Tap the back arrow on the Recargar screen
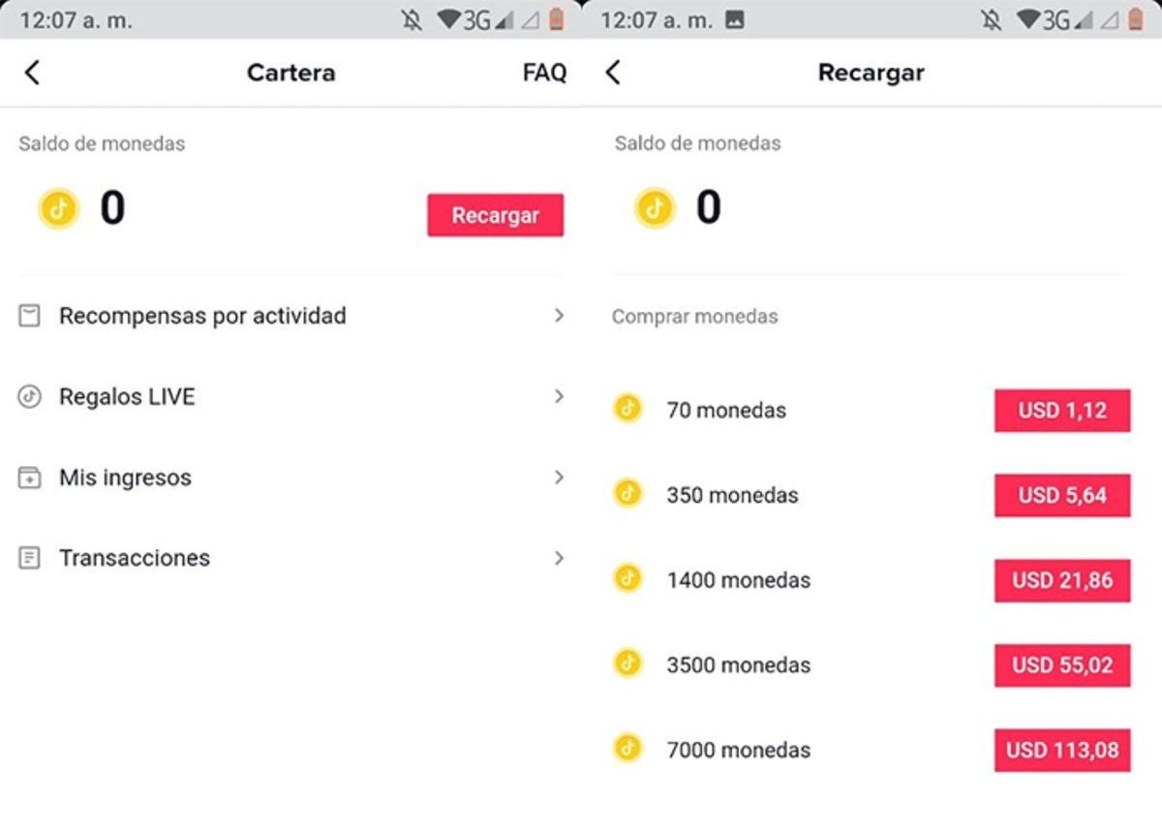1162x830 pixels. click(x=609, y=73)
